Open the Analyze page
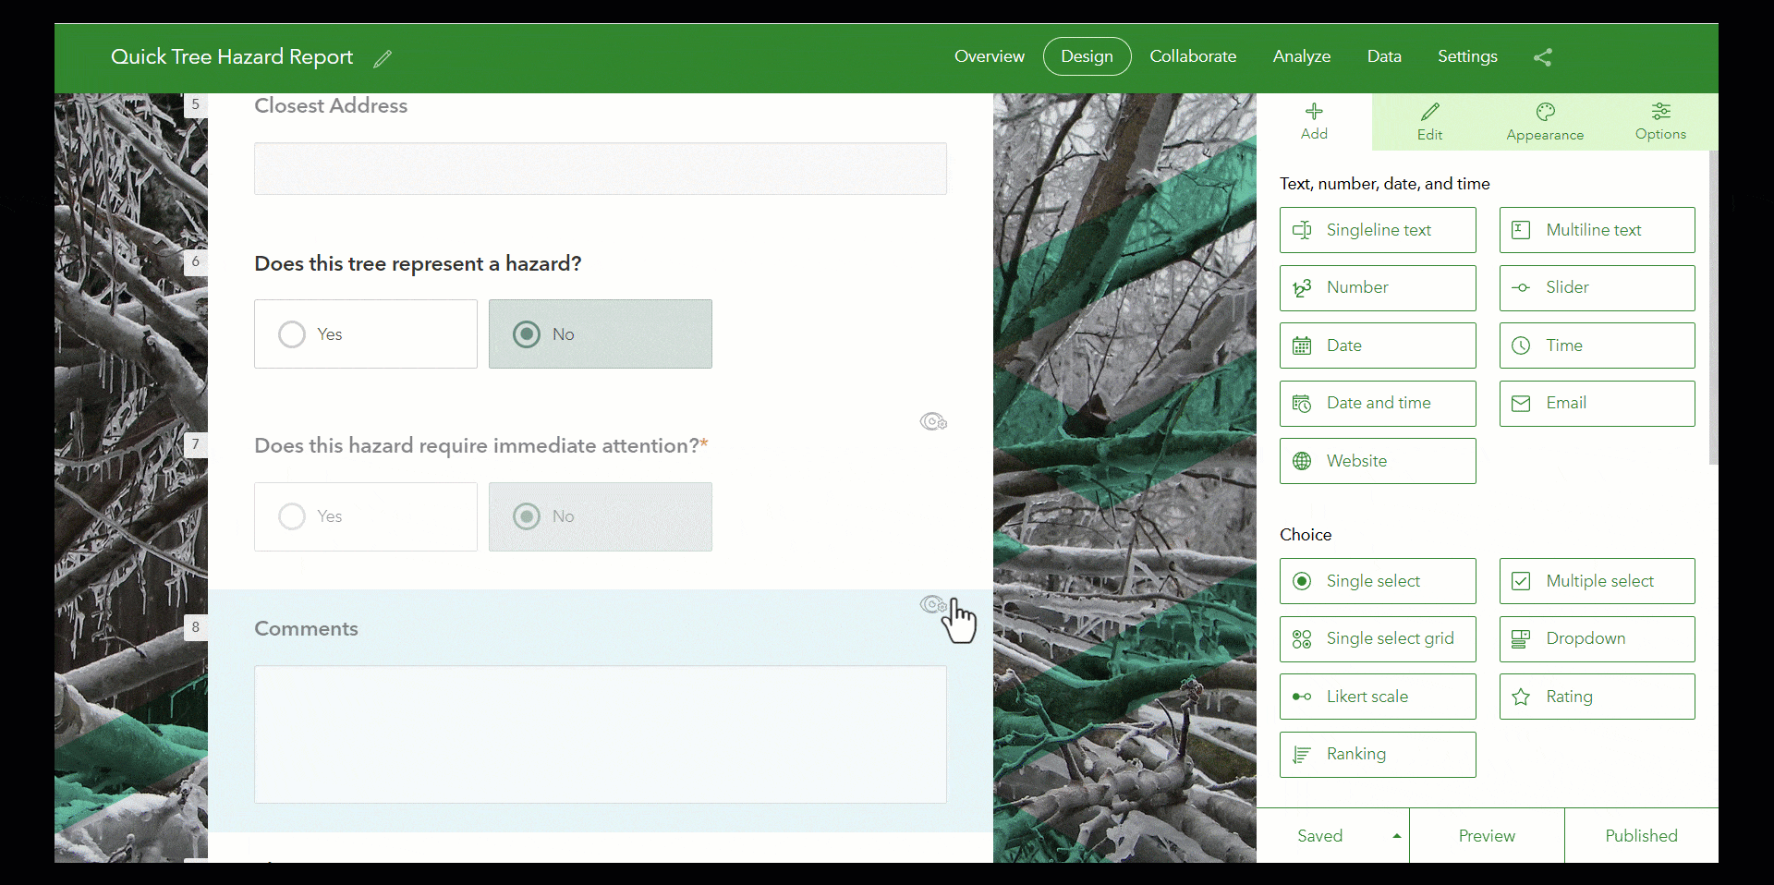 pos(1302,56)
